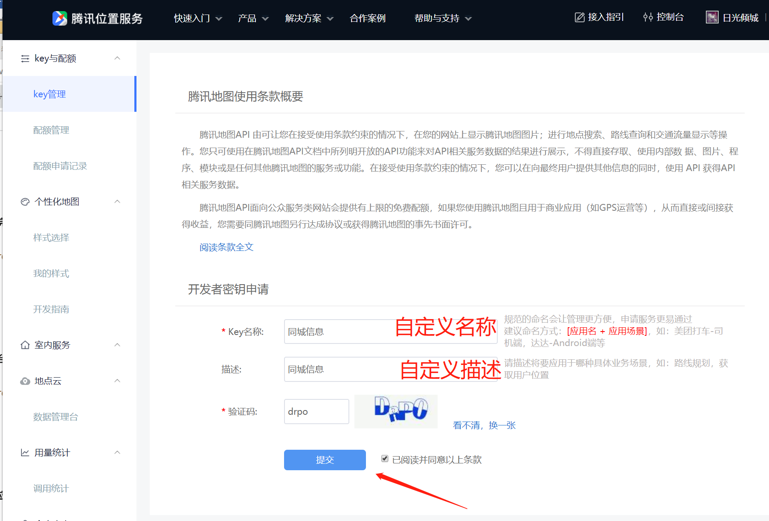Click the 验证码 input field

pos(316,411)
